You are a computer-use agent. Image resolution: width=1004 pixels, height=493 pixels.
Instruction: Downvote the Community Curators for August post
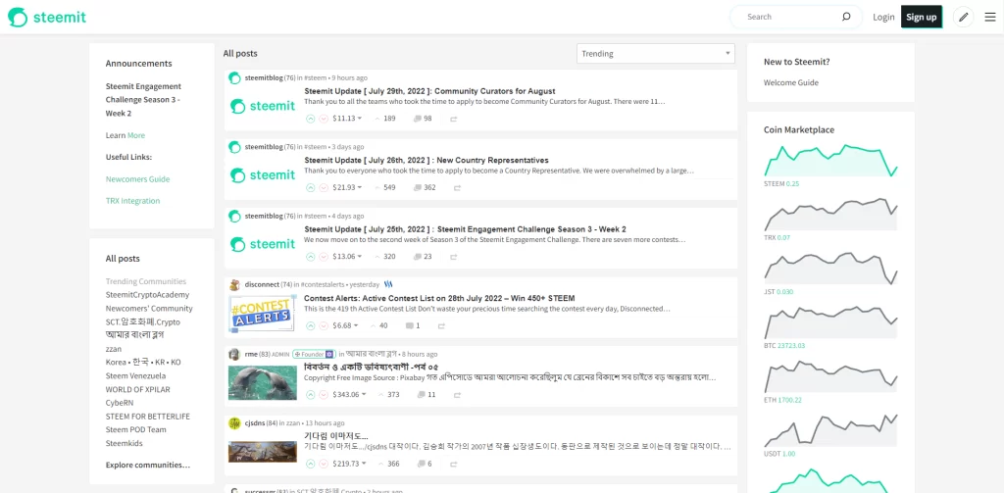point(324,119)
